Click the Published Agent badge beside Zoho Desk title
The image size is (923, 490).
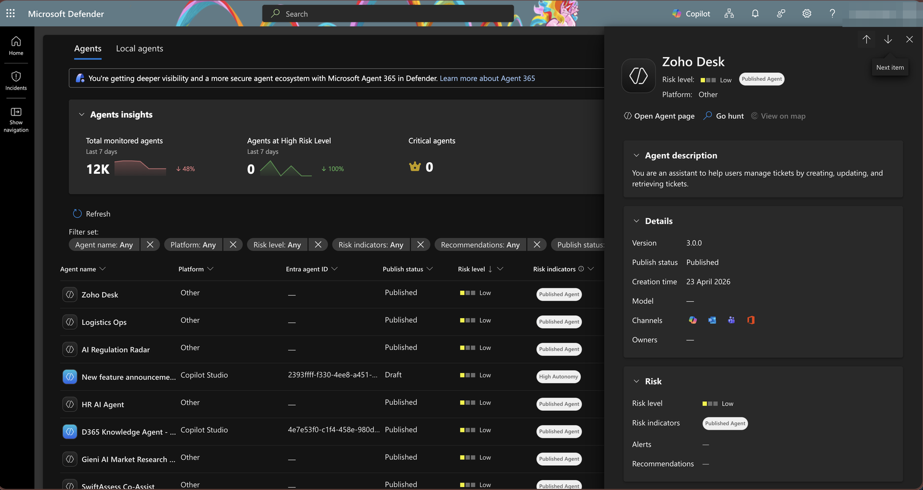click(761, 79)
